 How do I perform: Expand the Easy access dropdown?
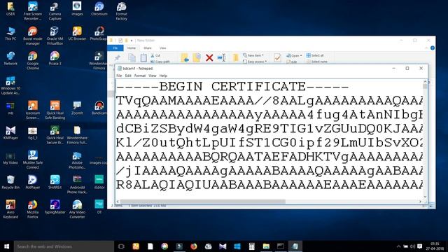pyautogui.click(x=255, y=62)
